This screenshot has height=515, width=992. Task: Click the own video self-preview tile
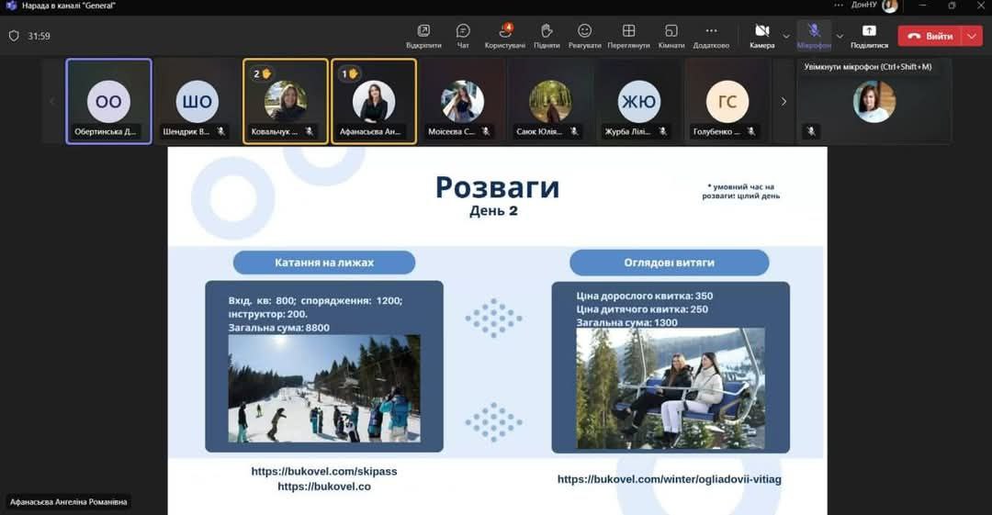pyautogui.click(x=874, y=101)
